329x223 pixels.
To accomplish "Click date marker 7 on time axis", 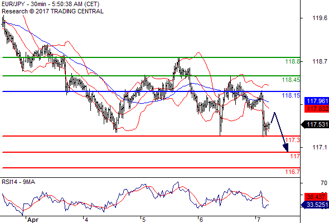I will coord(259,220).
